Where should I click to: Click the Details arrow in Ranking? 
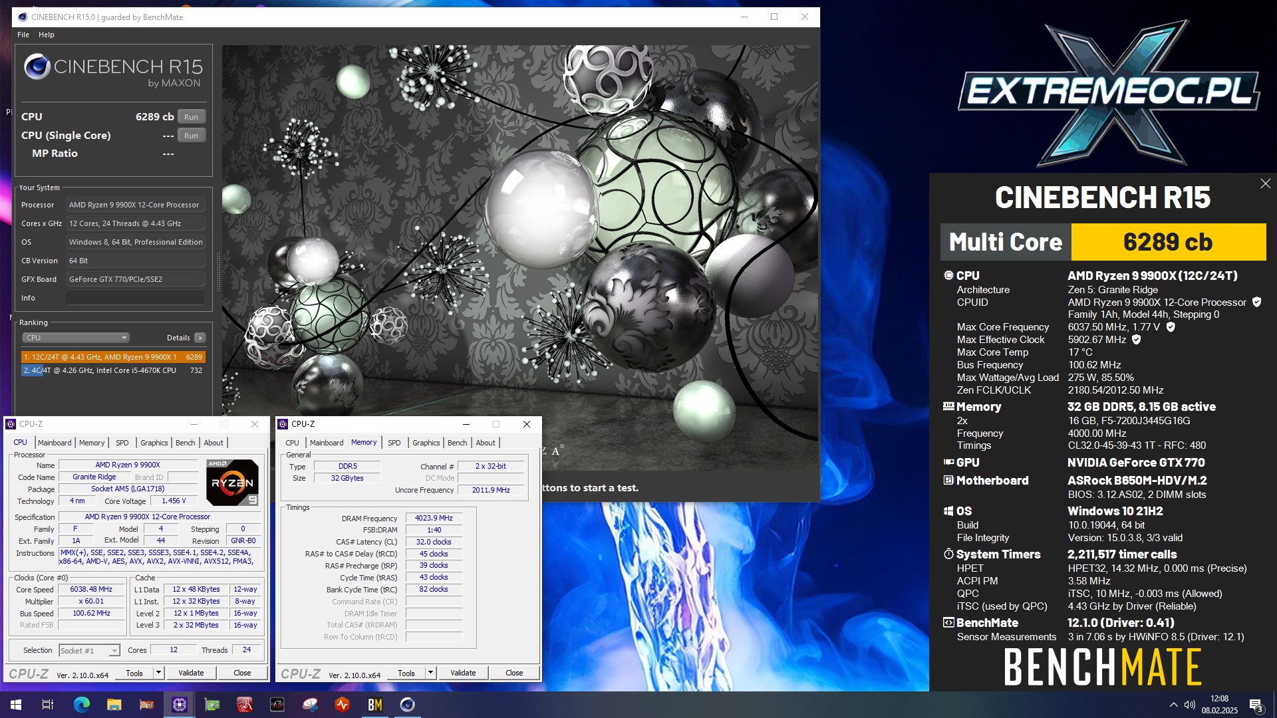(200, 338)
